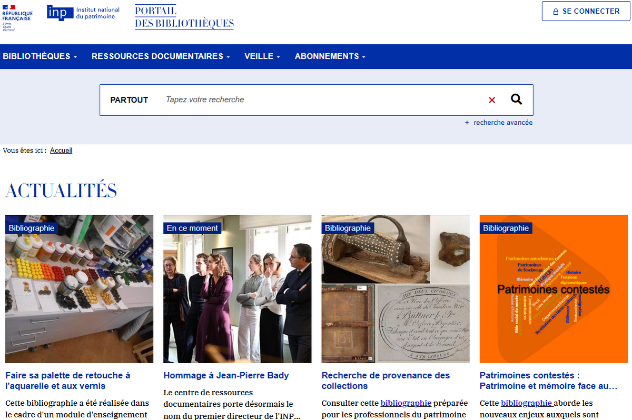Open the PARTOUT search scope selector

129,99
